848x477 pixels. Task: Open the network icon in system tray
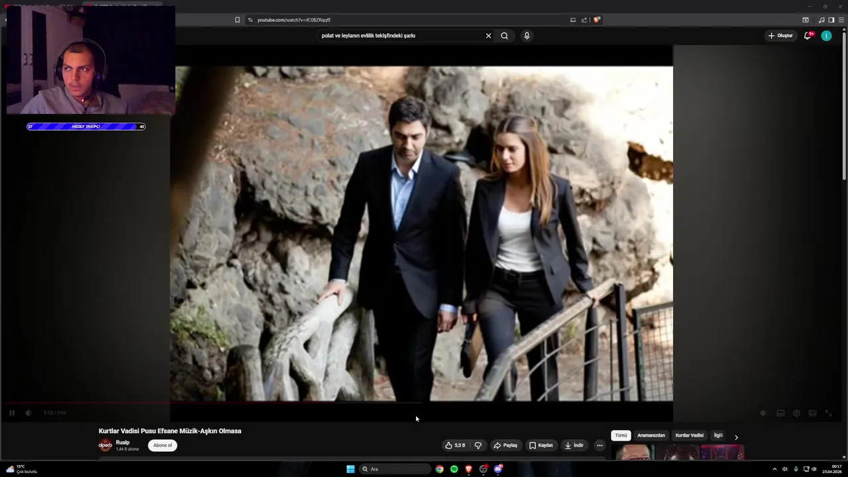click(806, 469)
